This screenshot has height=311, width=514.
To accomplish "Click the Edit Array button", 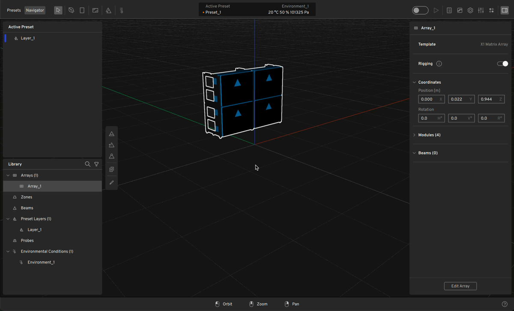I will [x=460, y=286].
